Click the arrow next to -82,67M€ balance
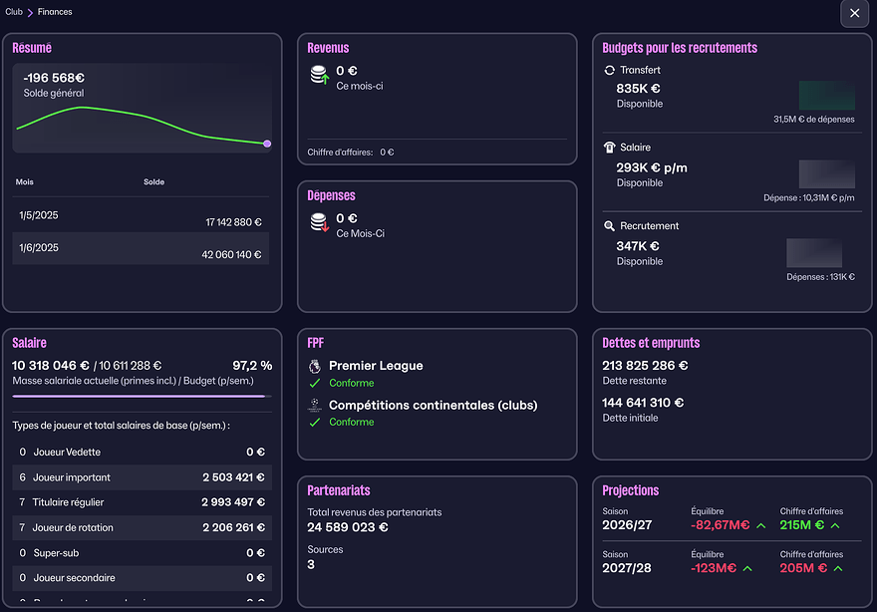This screenshot has height=612, width=877. [761, 525]
